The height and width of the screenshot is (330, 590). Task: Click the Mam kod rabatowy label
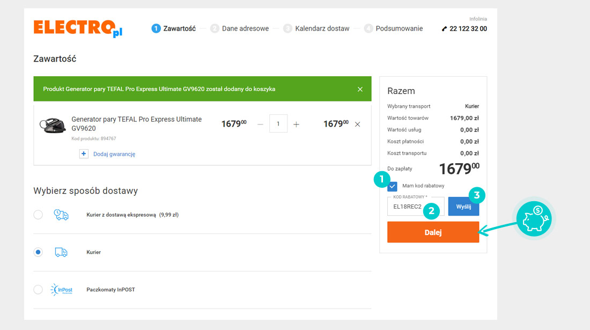point(423,186)
